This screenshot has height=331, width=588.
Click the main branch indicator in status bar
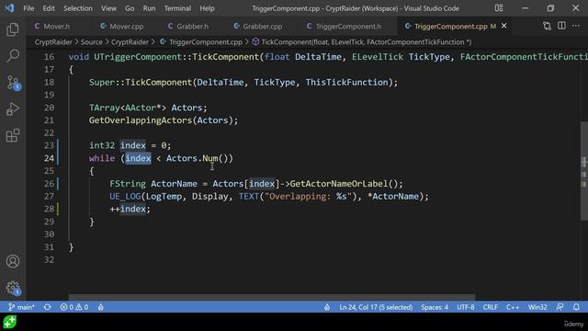click(21, 307)
